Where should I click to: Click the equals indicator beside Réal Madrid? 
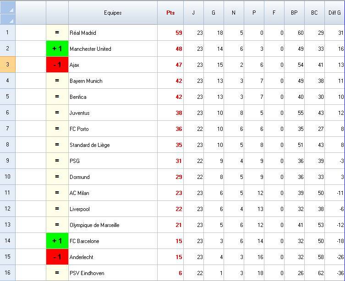pyautogui.click(x=57, y=32)
